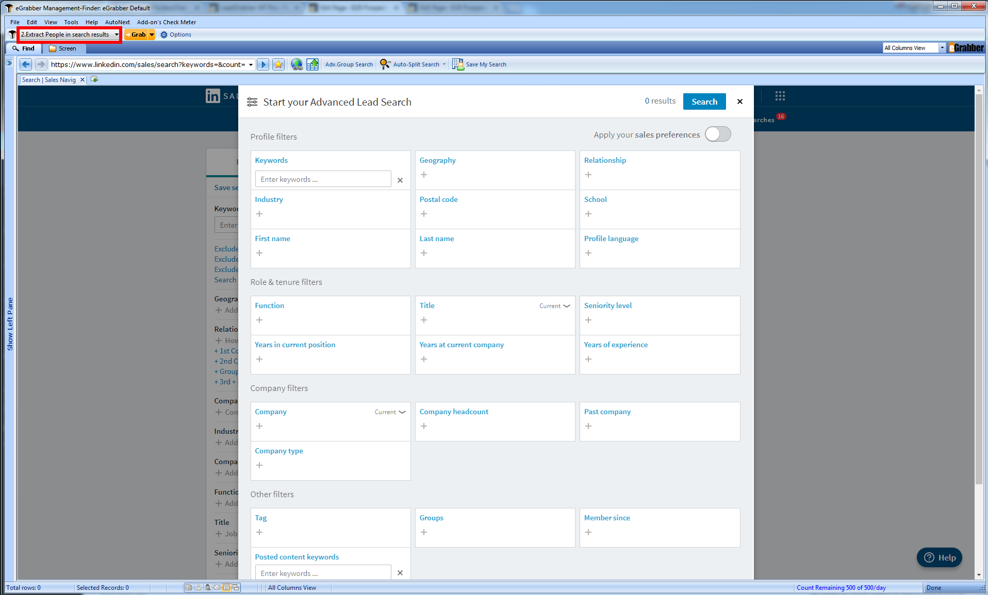Viewport: 988px width, 595px height.
Task: Open the URL address dropdown
Action: click(x=251, y=64)
